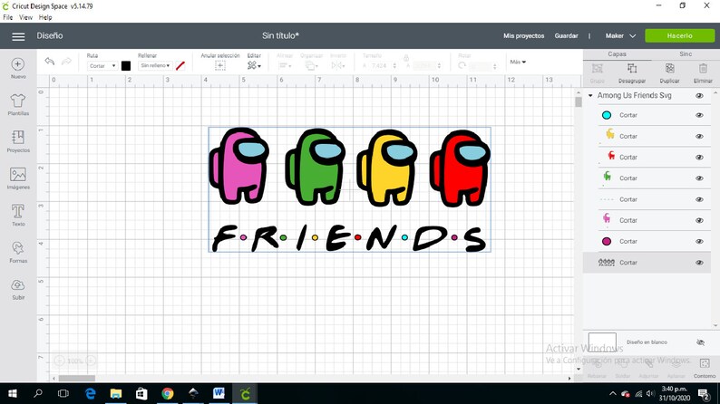The width and height of the screenshot is (720, 404).
Task: Open the Más dropdown
Action: click(518, 62)
